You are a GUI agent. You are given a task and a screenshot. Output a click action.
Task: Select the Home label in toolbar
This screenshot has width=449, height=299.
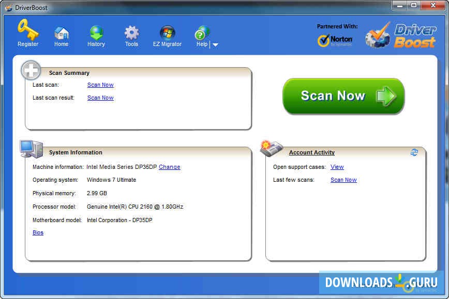click(x=61, y=44)
